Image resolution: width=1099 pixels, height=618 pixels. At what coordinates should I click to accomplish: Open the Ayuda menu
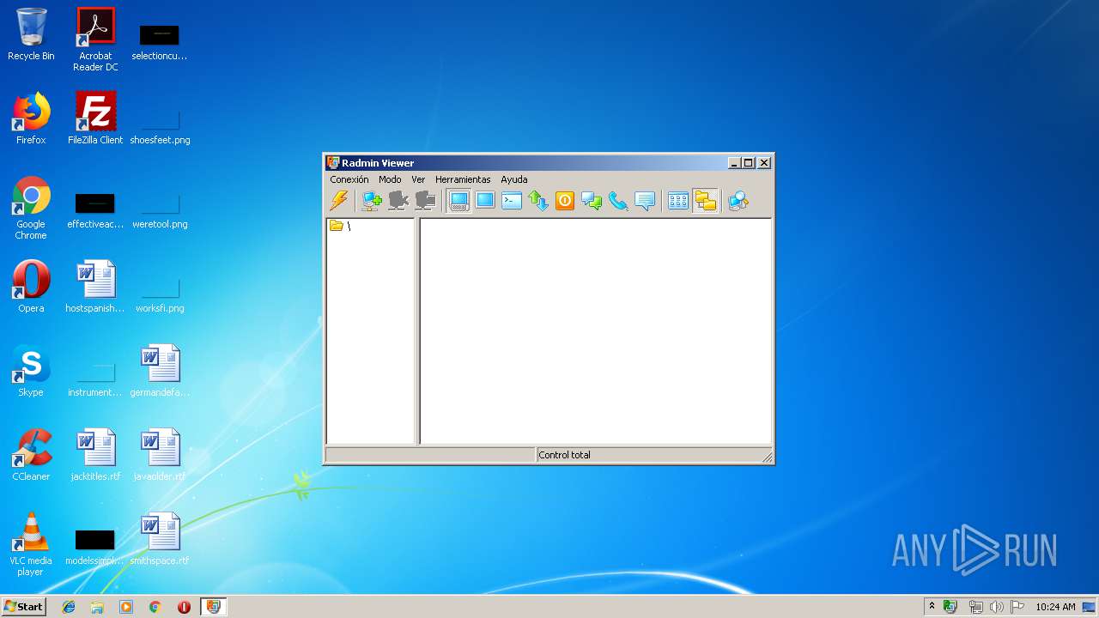point(514,179)
